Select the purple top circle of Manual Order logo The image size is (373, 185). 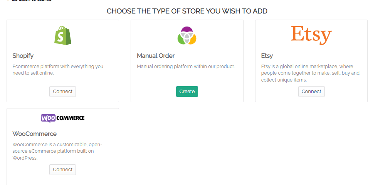click(187, 30)
